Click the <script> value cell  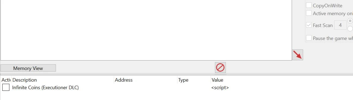[x=220, y=88]
